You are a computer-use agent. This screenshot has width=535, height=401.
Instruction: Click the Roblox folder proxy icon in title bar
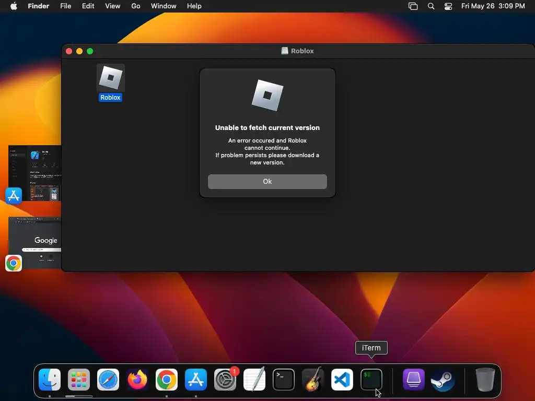285,51
